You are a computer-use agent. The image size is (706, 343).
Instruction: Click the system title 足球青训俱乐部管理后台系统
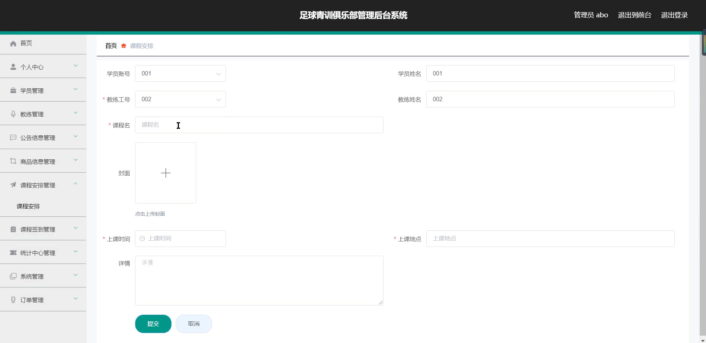point(353,15)
